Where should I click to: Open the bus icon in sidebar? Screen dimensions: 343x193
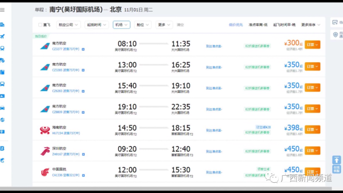click(2, 84)
